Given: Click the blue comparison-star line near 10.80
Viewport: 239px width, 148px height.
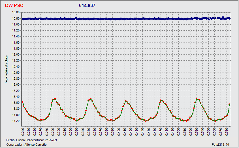Looking at the screenshot, I should 125,19.
